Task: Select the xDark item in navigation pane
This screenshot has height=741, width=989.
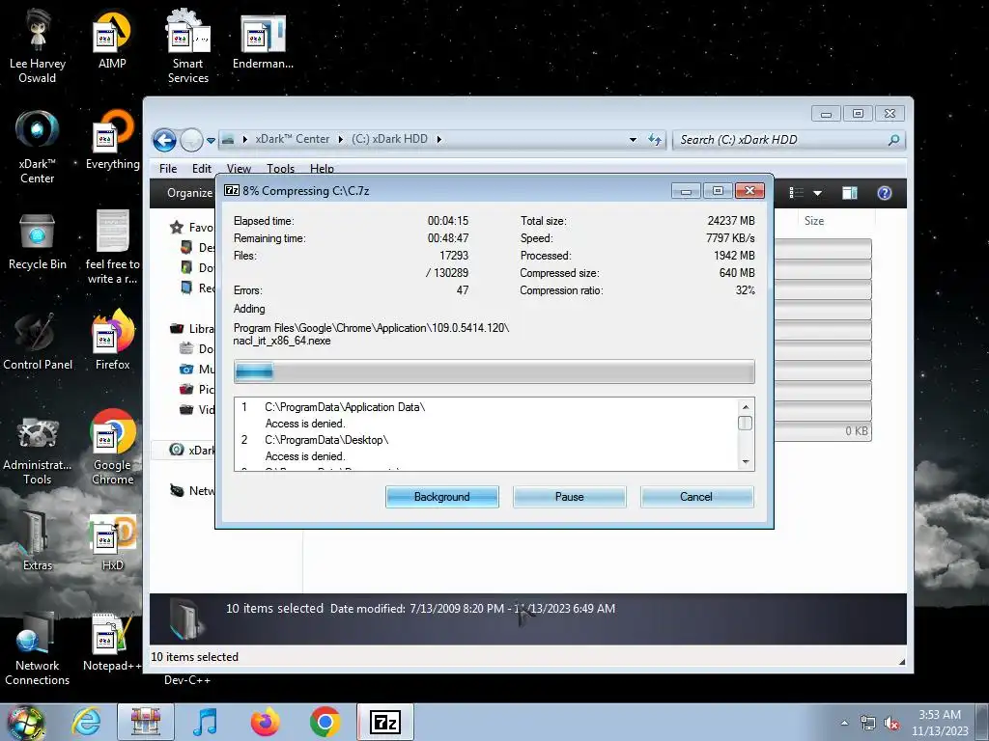Action: 192,450
